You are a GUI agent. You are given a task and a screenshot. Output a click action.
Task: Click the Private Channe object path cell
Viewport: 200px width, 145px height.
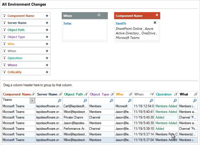[75, 117]
